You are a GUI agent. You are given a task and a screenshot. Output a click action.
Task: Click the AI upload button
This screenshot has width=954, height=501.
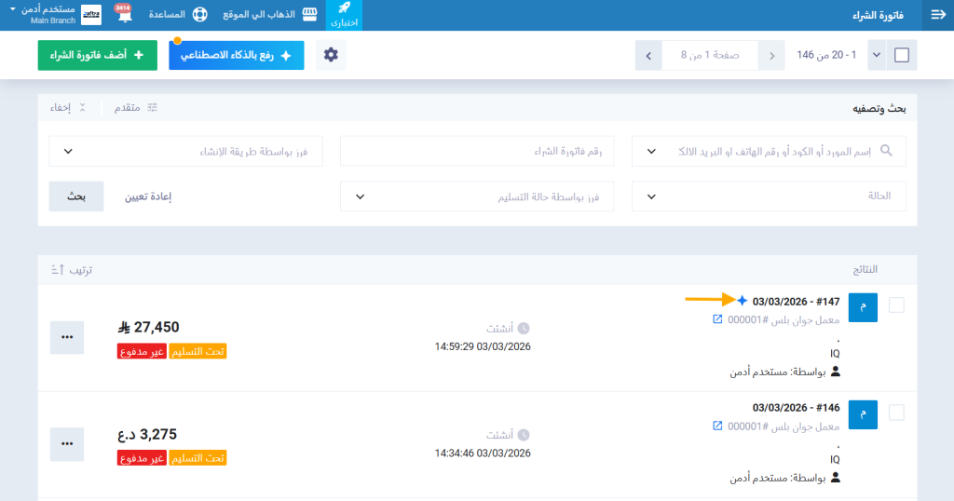[x=237, y=56]
